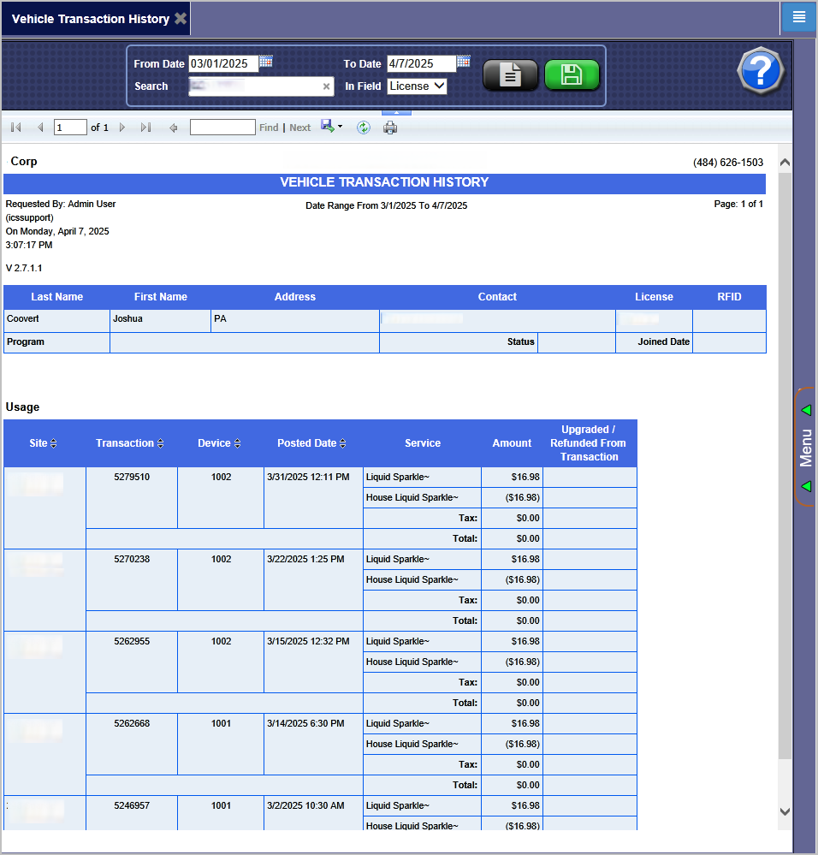Sort usage by Posted Date
Viewport: 818px width, 855px height.
coord(342,443)
